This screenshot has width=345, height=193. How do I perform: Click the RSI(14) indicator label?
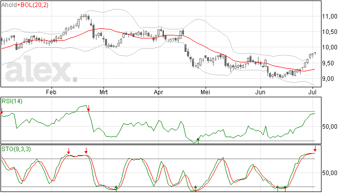pos(12,101)
